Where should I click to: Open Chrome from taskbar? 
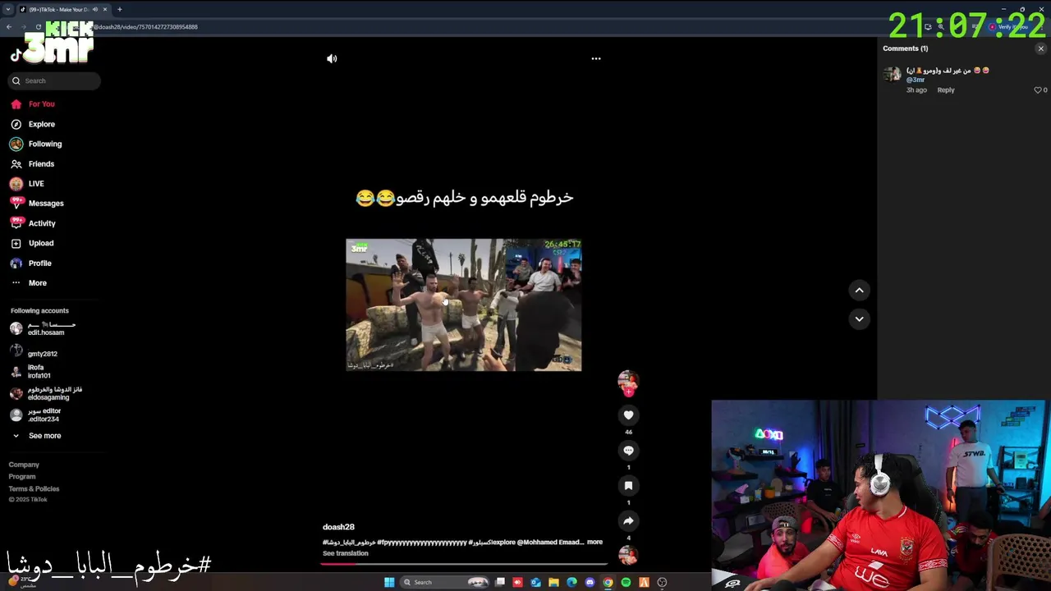(x=608, y=583)
